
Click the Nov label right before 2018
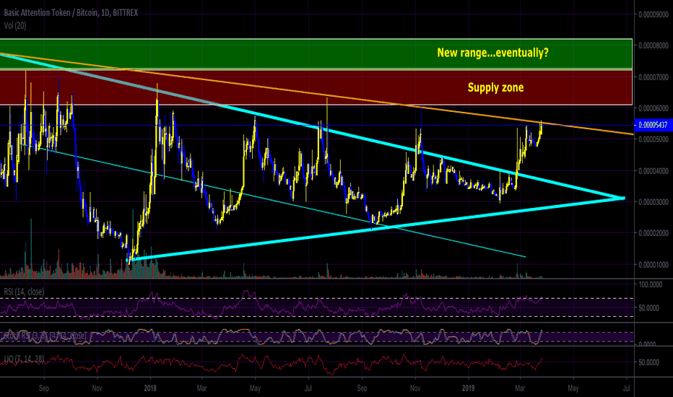tap(97, 388)
